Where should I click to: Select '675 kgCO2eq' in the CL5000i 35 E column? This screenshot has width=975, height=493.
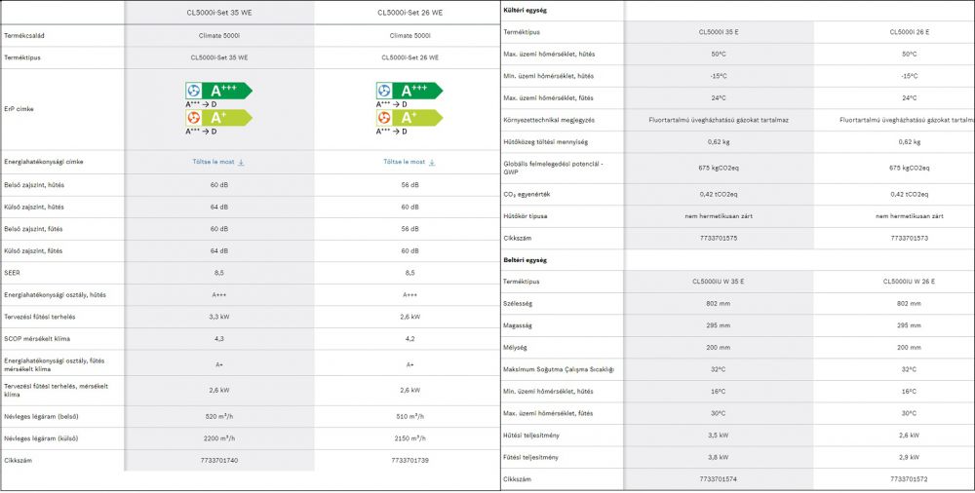pos(719,168)
